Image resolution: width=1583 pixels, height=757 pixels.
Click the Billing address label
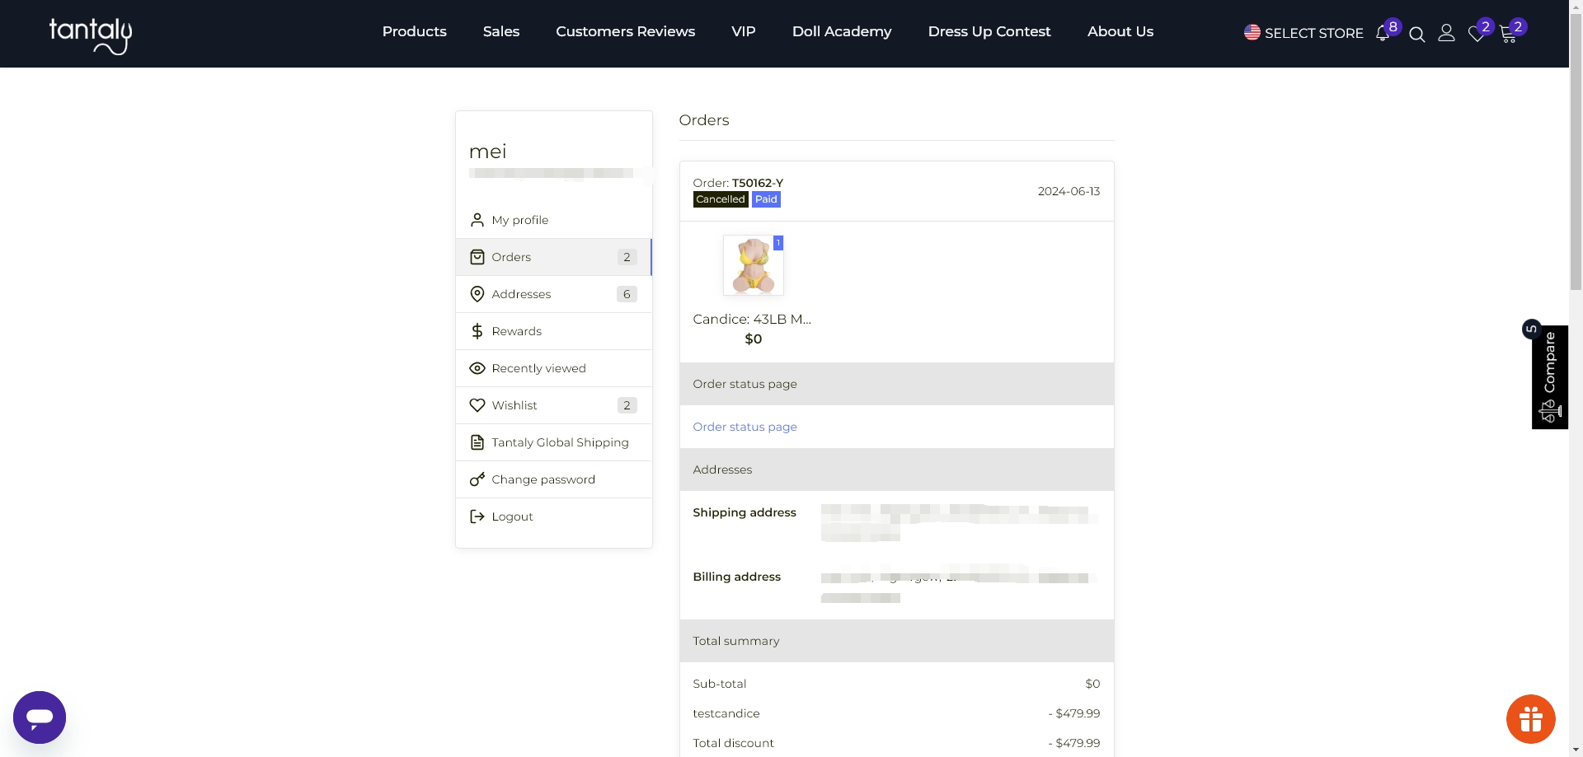[x=736, y=577]
